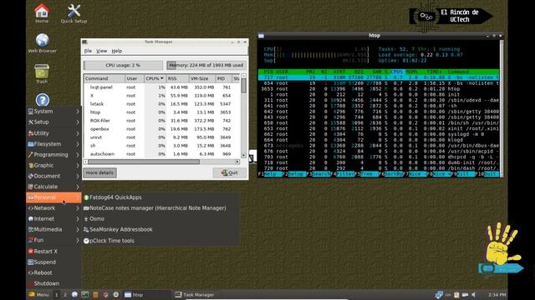
Task: Click the horizontal scrollbar in Task Manager list
Action: (162, 162)
